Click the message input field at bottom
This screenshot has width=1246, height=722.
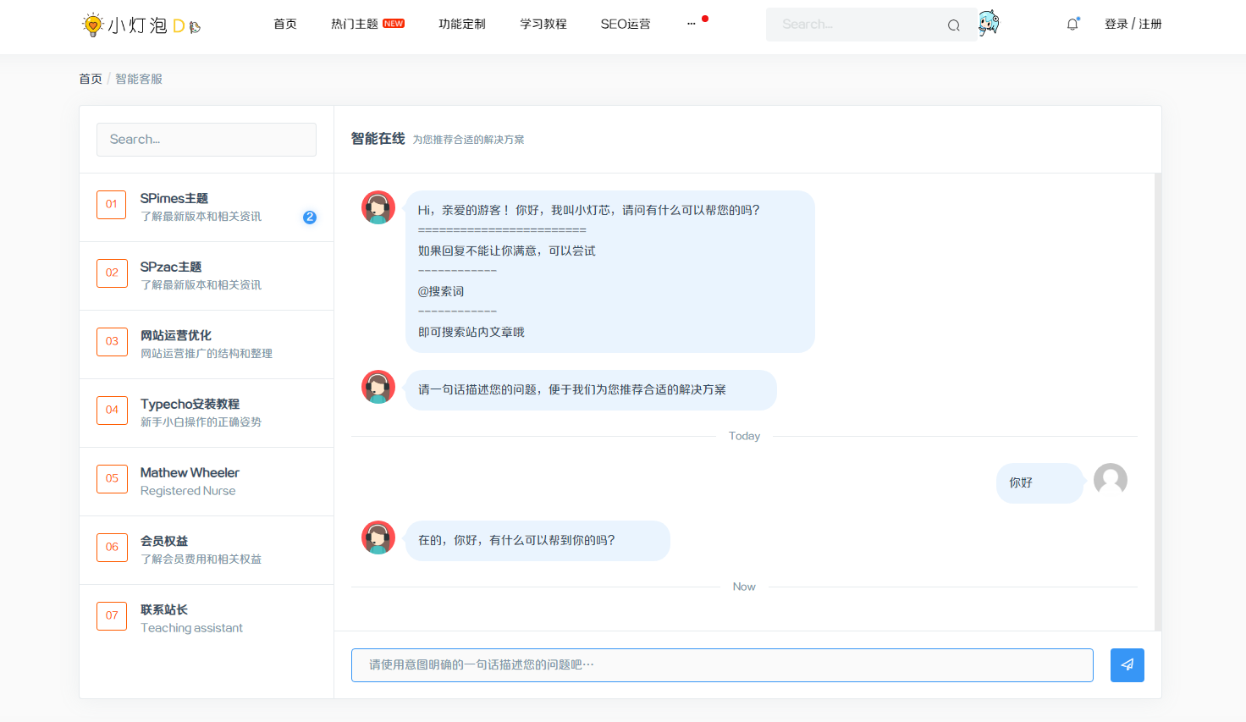point(722,665)
